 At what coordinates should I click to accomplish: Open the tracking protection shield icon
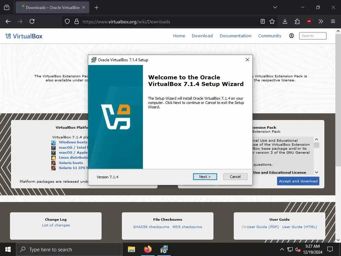67,22
